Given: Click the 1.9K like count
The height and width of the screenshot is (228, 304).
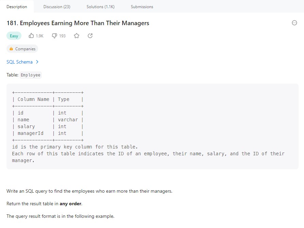Looking at the screenshot, I should [x=39, y=36].
